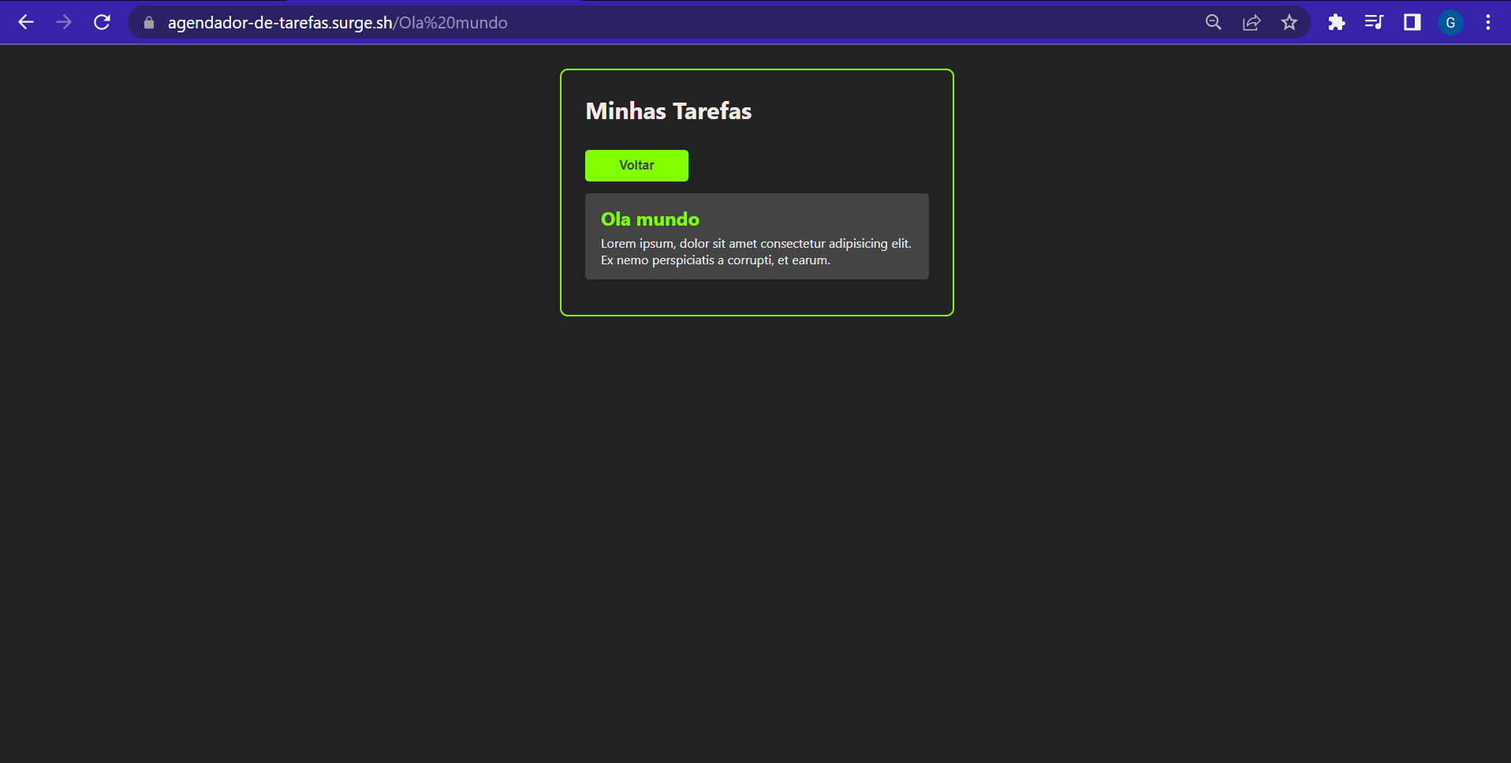This screenshot has width=1511, height=763.
Task: Click the green Voltar button
Action: (x=636, y=166)
